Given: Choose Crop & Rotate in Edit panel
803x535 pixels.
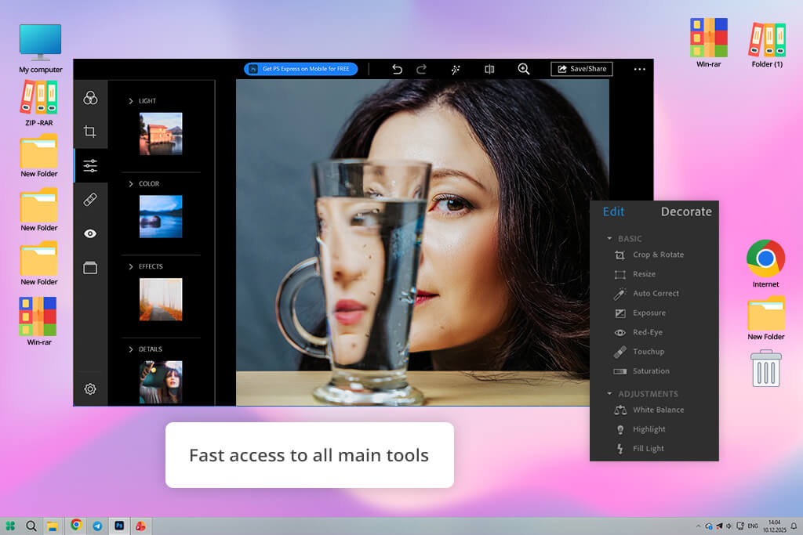Looking at the screenshot, I should [x=649, y=255].
